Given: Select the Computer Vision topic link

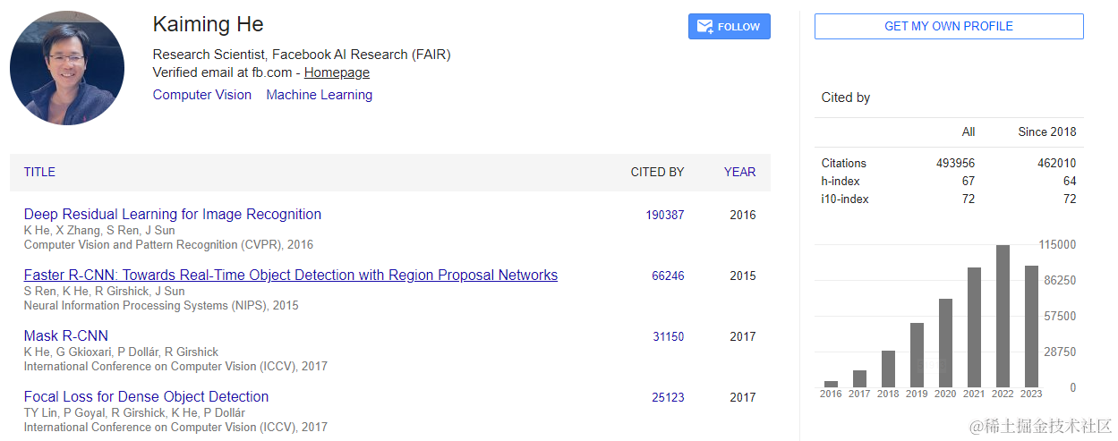Looking at the screenshot, I should (x=202, y=95).
